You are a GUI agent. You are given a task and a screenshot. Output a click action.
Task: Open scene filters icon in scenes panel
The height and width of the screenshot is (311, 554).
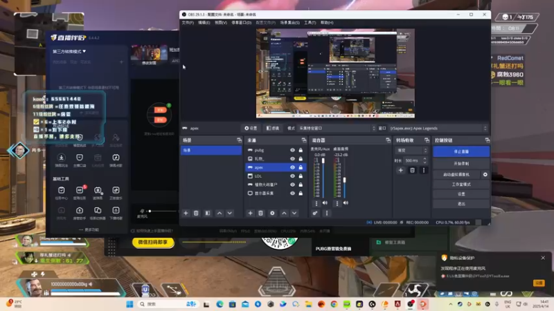click(208, 213)
